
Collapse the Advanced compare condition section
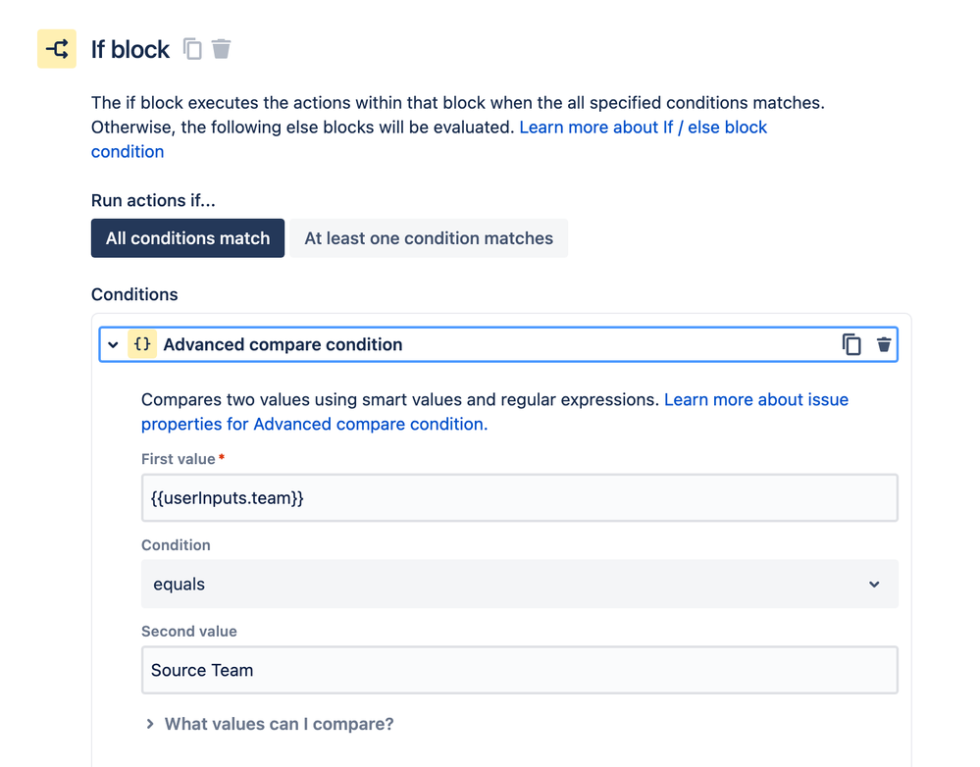tap(114, 345)
